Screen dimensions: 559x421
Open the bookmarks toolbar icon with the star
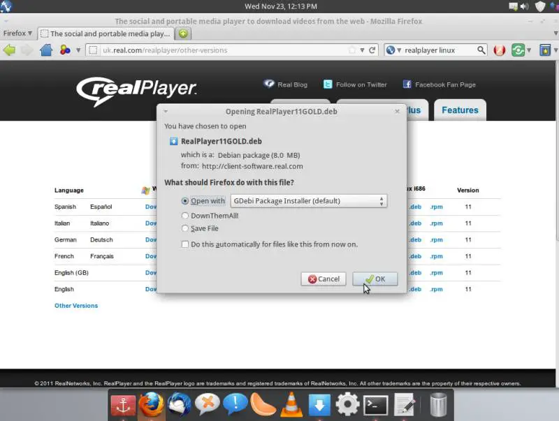pos(545,50)
